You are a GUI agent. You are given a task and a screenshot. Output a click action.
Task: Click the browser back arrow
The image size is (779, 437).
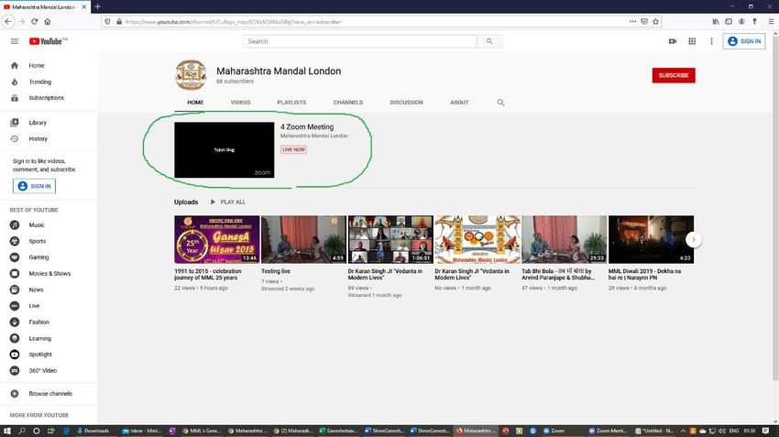click(x=8, y=21)
